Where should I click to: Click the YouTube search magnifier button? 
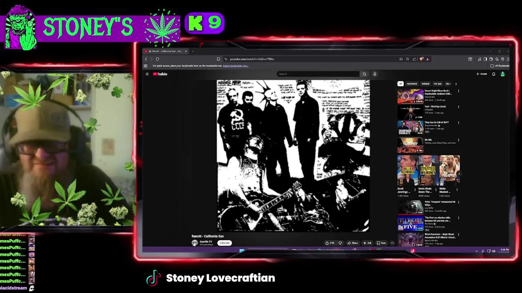(x=364, y=74)
